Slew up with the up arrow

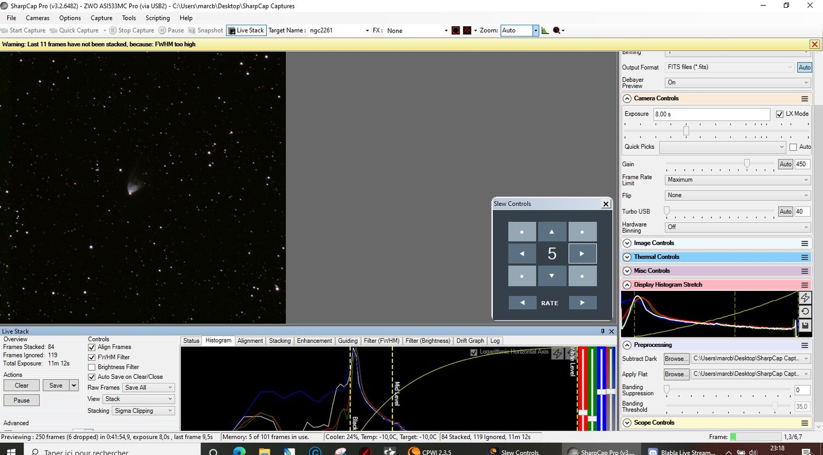click(x=552, y=232)
